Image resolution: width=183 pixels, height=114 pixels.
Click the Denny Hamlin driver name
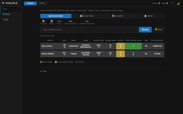pos(48,54)
